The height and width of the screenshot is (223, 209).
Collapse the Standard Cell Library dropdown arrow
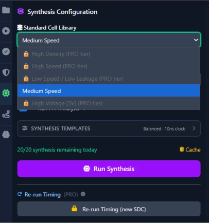click(196, 40)
